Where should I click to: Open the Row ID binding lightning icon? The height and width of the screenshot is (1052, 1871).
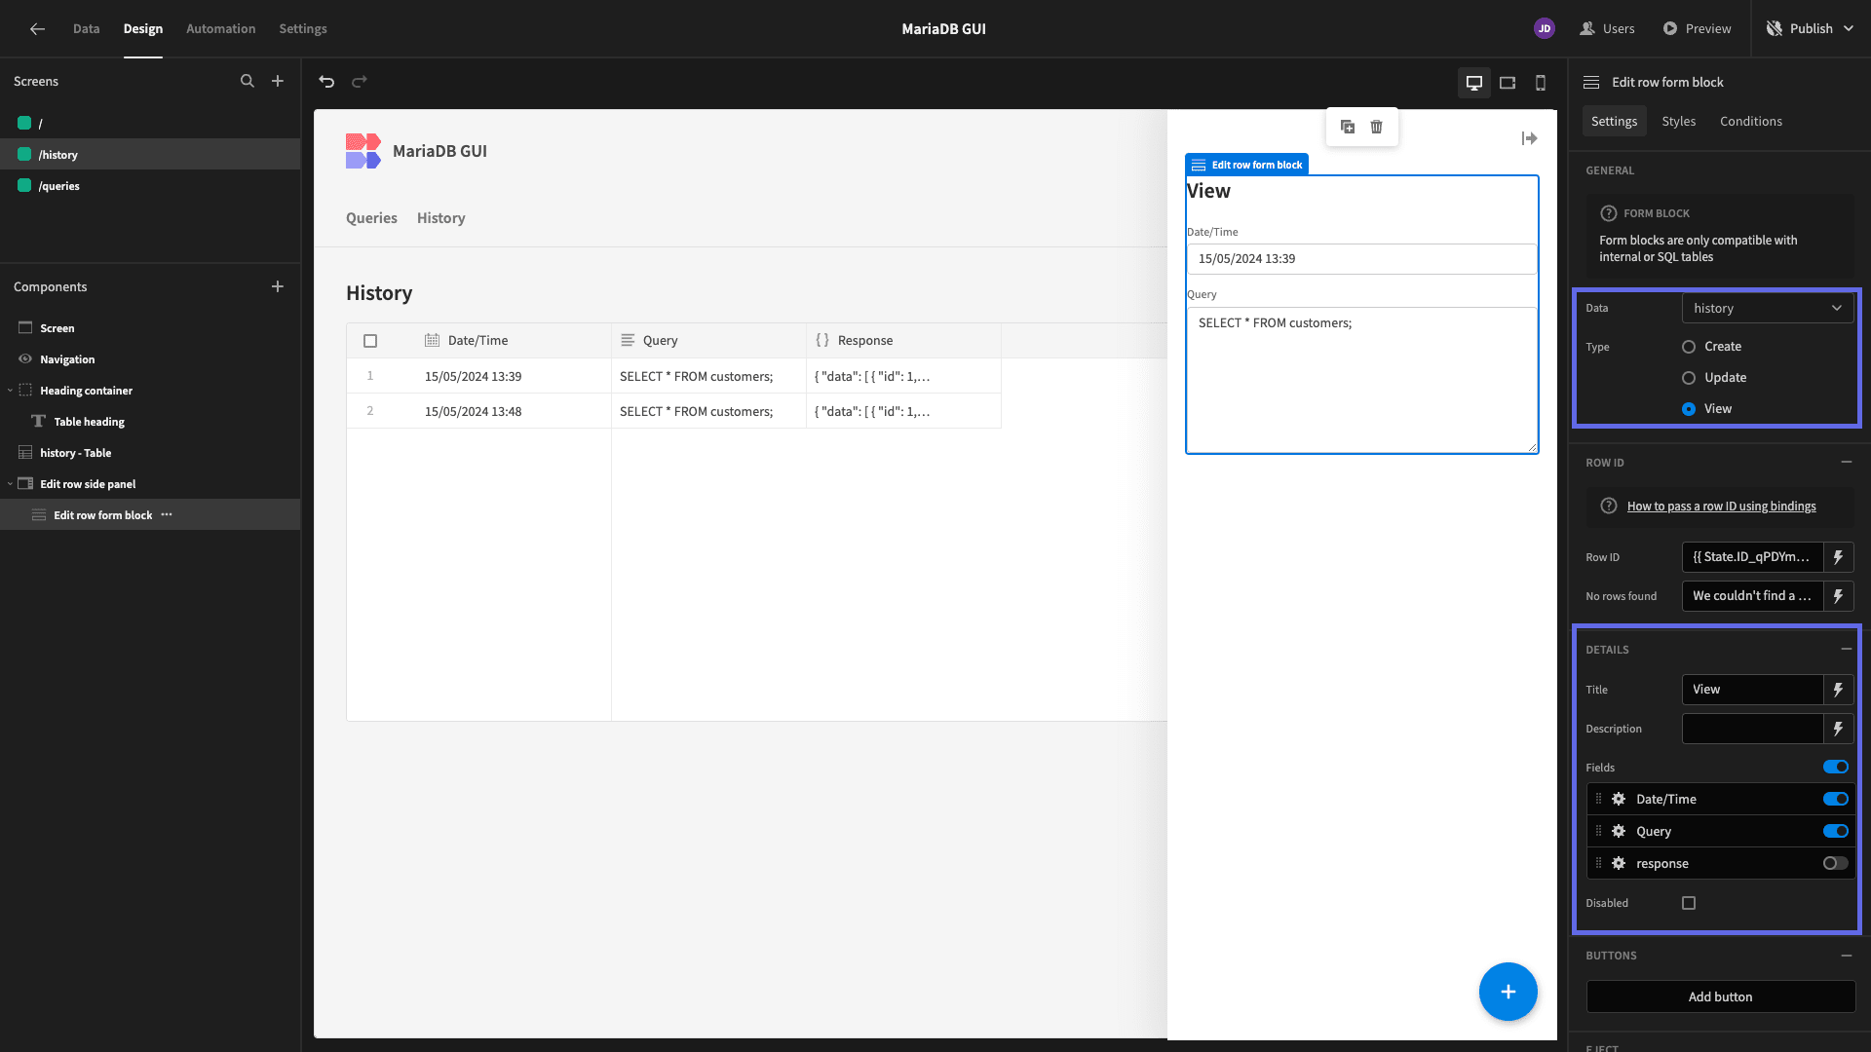point(1838,557)
